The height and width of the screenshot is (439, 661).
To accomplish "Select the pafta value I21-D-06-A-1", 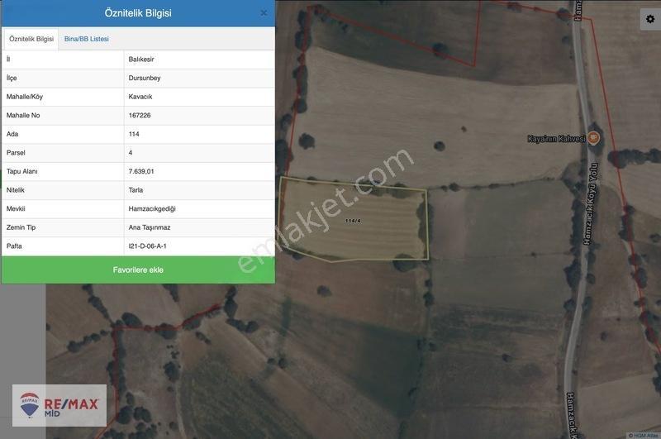I will click(148, 246).
